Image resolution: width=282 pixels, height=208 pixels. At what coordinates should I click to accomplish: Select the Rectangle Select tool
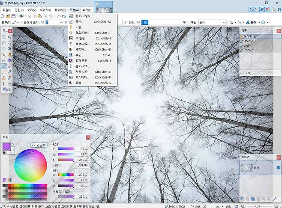[3, 37]
